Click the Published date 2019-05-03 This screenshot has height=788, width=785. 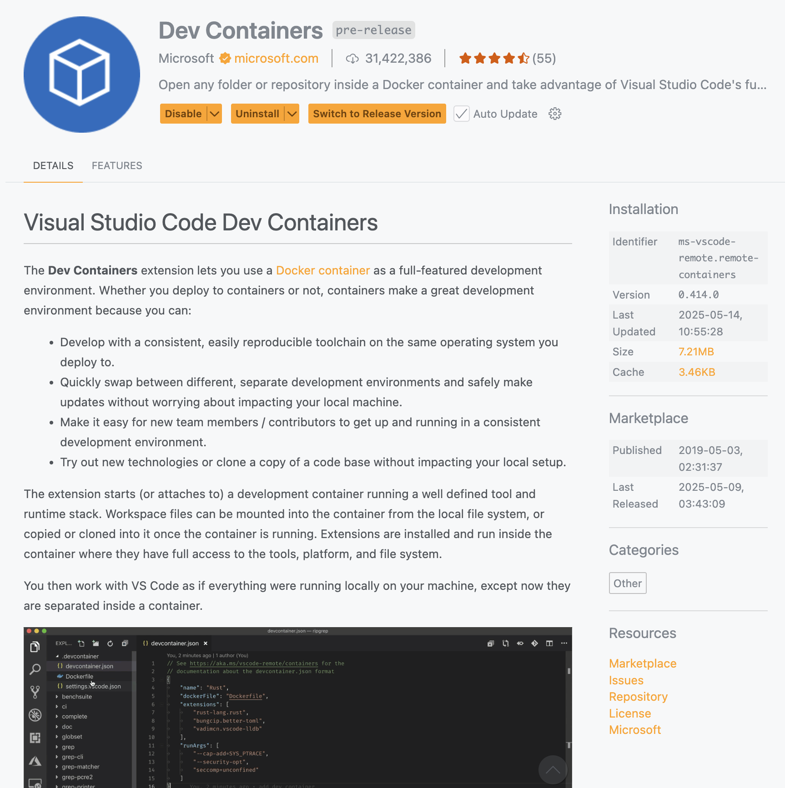(x=710, y=459)
